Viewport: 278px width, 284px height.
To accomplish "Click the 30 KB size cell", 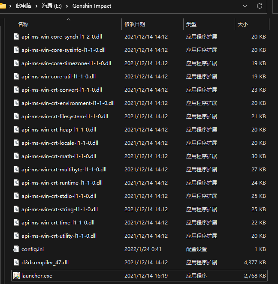I will 259,156.
